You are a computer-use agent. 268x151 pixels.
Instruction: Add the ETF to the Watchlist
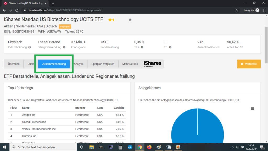coord(249,64)
